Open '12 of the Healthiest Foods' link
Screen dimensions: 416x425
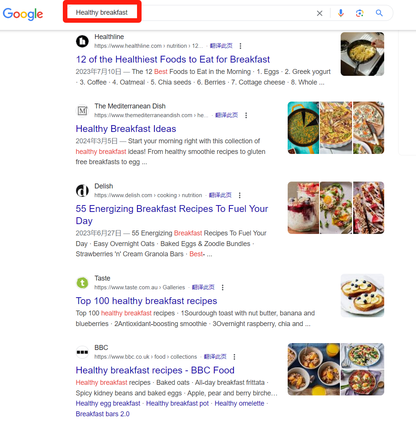(x=173, y=59)
